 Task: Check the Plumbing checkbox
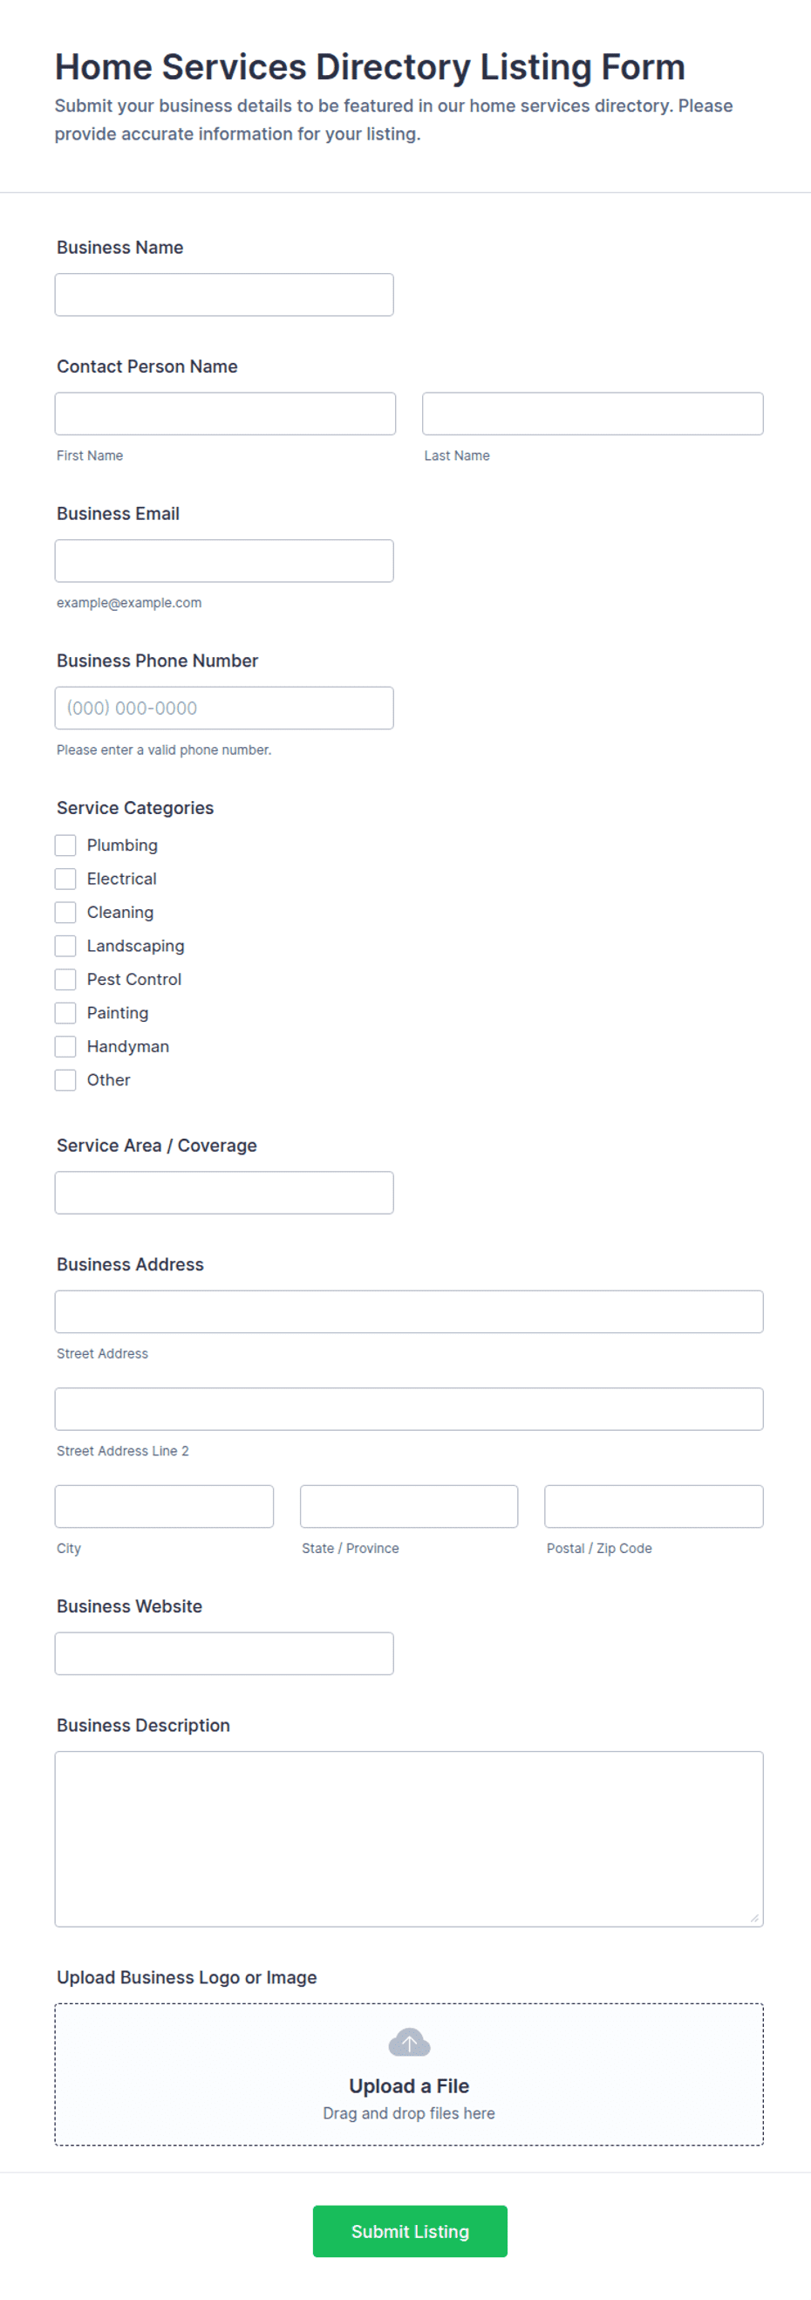coord(65,845)
